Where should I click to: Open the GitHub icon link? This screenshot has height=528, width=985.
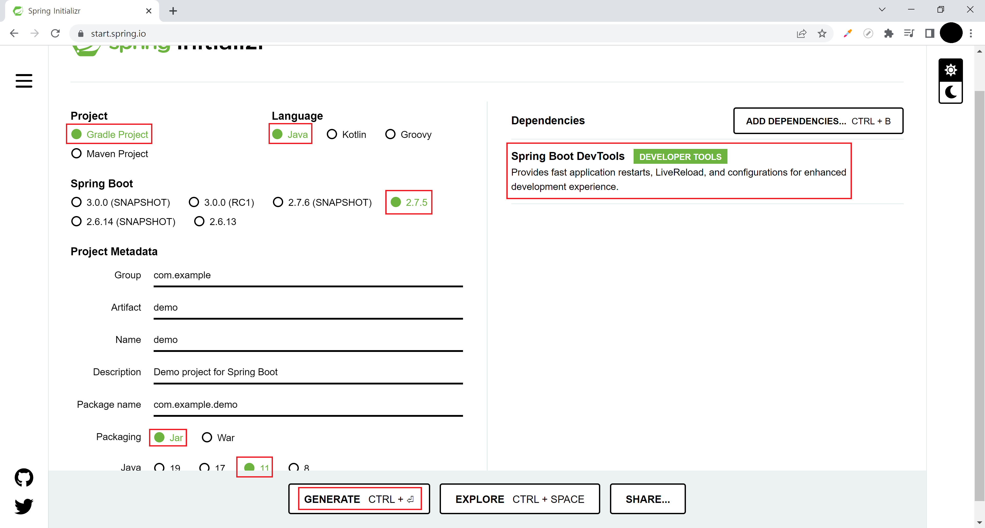tap(24, 477)
